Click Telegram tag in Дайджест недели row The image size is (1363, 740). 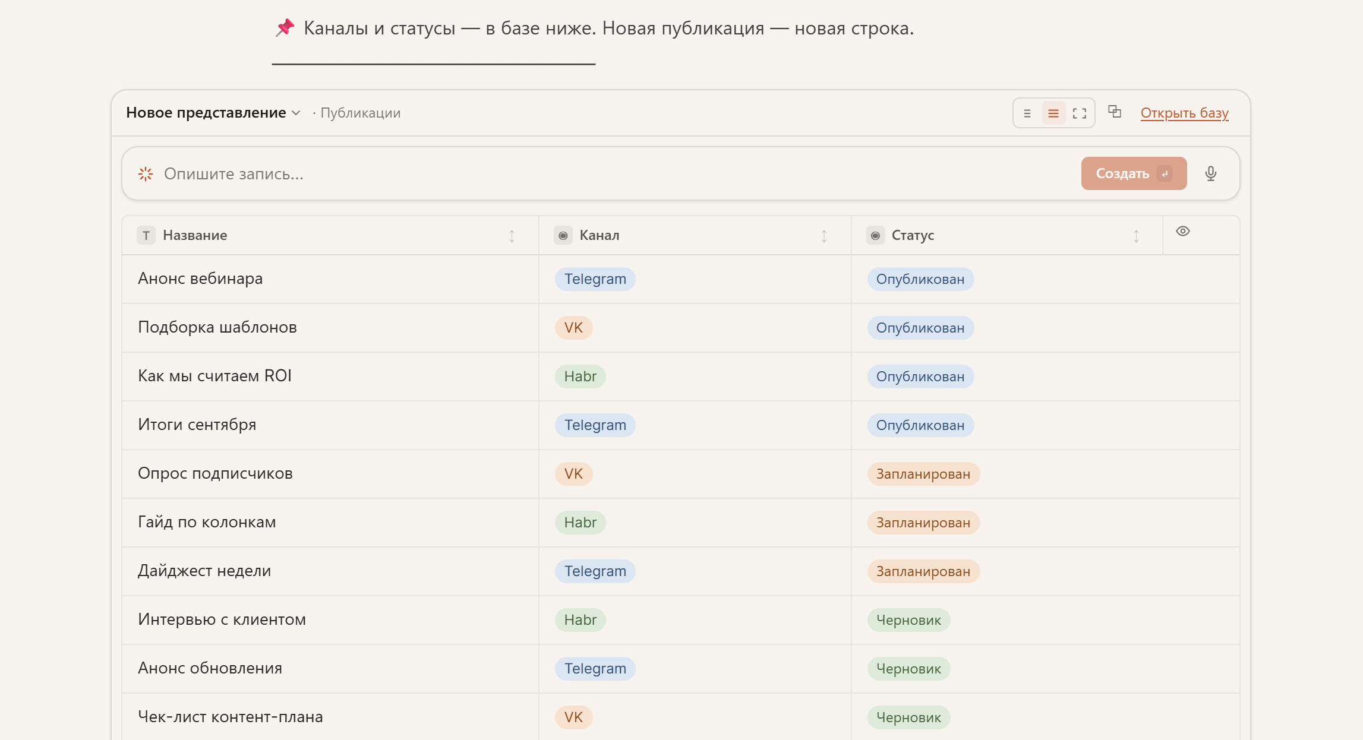pyautogui.click(x=595, y=571)
